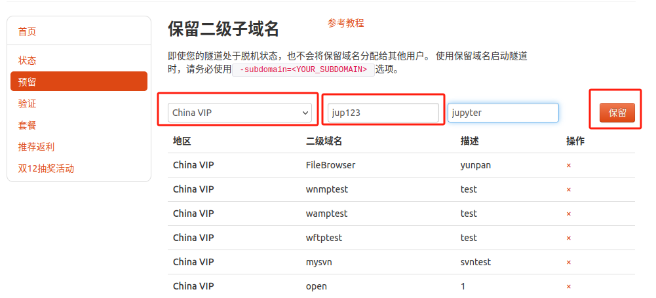Navigate to 套餐 plans page
656x298 pixels.
click(x=27, y=125)
